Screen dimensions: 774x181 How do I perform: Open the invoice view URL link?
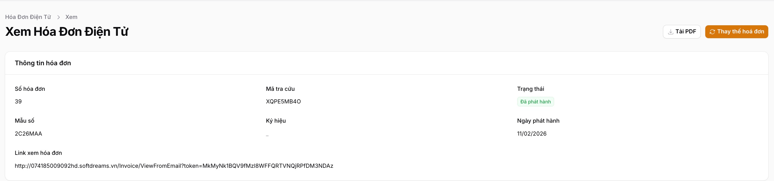pos(174,166)
